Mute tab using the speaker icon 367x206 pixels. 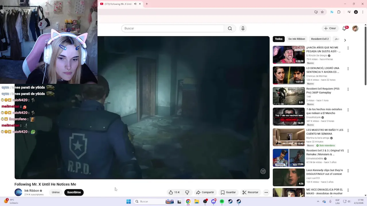[135, 4]
